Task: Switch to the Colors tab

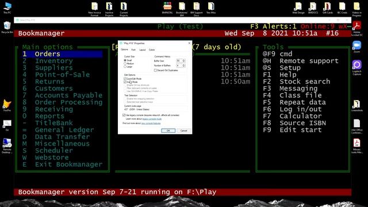Action: pyautogui.click(x=152, y=50)
